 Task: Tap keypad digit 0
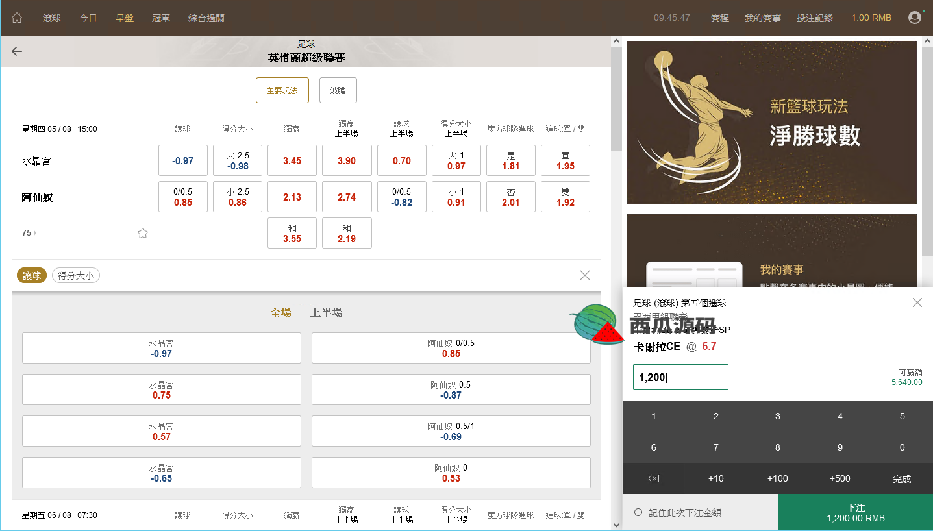902,447
